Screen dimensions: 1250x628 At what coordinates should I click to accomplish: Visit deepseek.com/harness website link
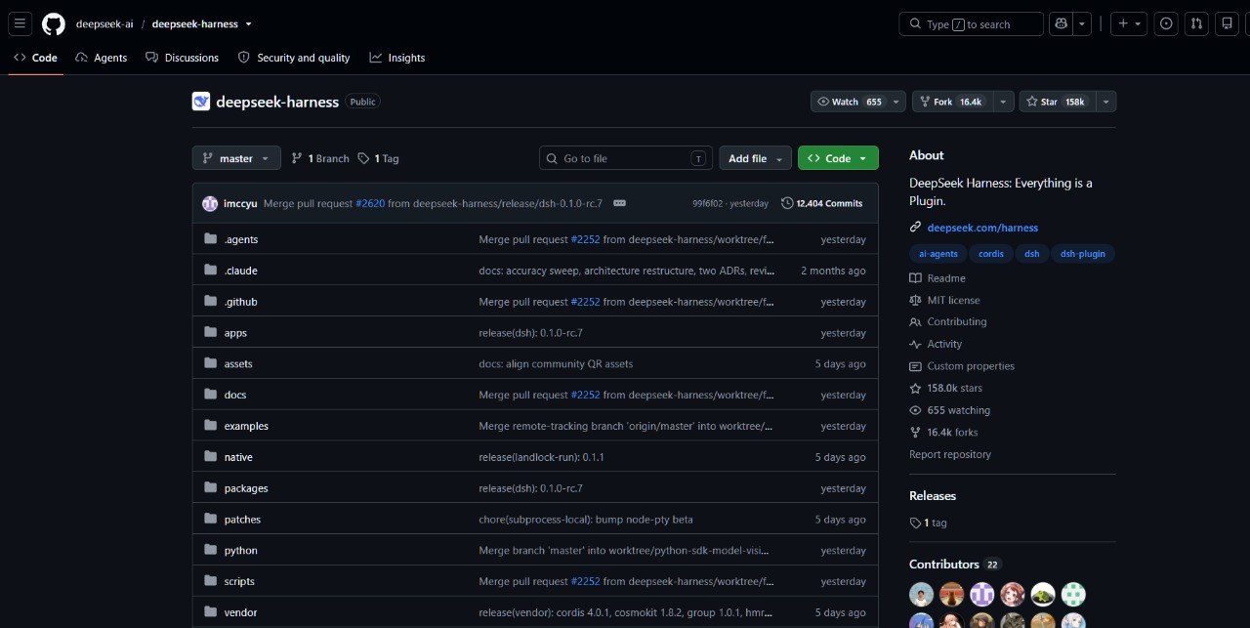982,228
